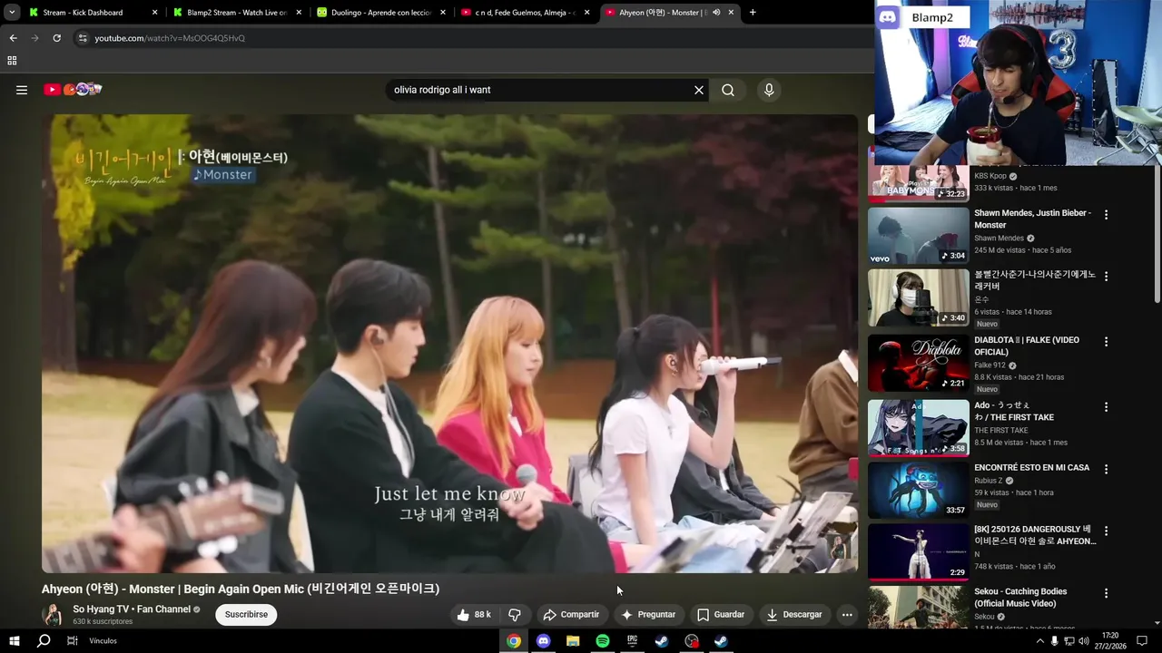Open the Chrome apps grid icon
Viewport: 1162px width, 653px height.
coord(12,61)
